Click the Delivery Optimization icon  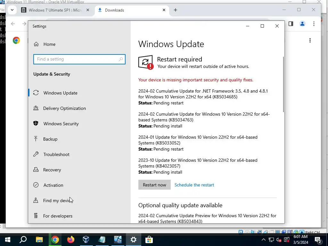[36, 108]
